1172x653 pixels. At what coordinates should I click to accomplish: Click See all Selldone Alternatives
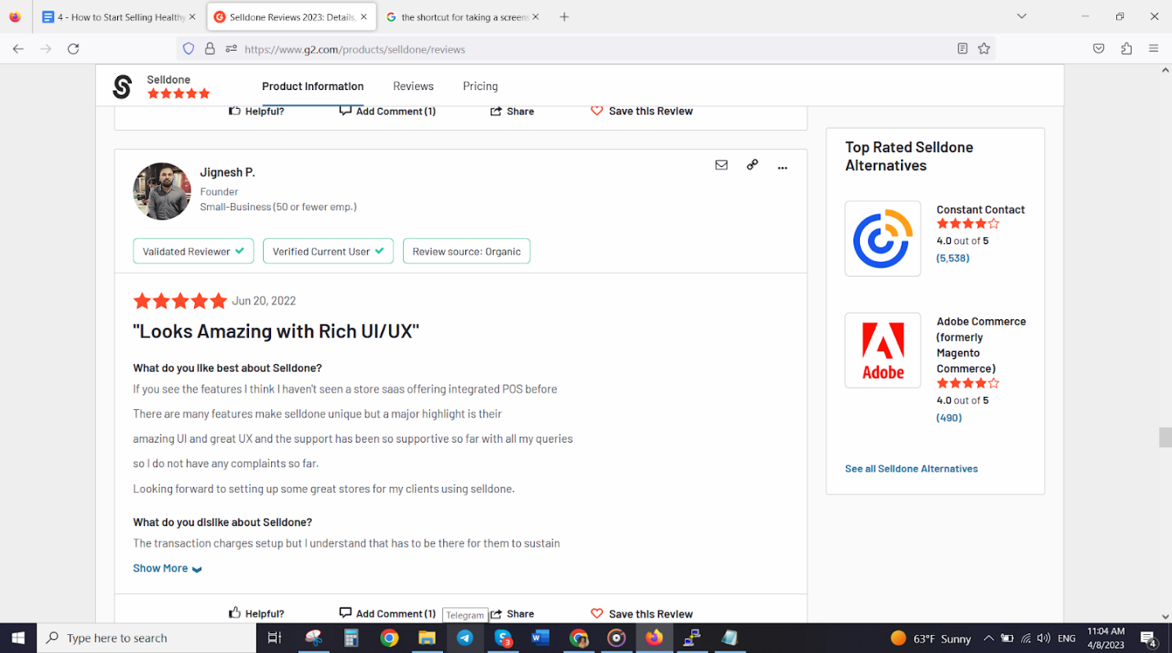click(911, 469)
